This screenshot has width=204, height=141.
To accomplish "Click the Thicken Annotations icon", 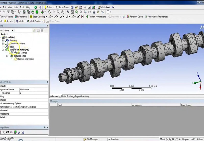I will pyautogui.click(x=95, y=17).
